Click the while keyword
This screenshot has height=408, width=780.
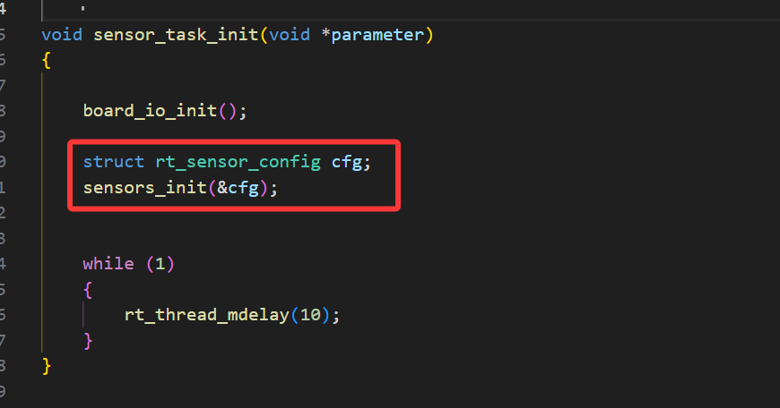tap(103, 264)
